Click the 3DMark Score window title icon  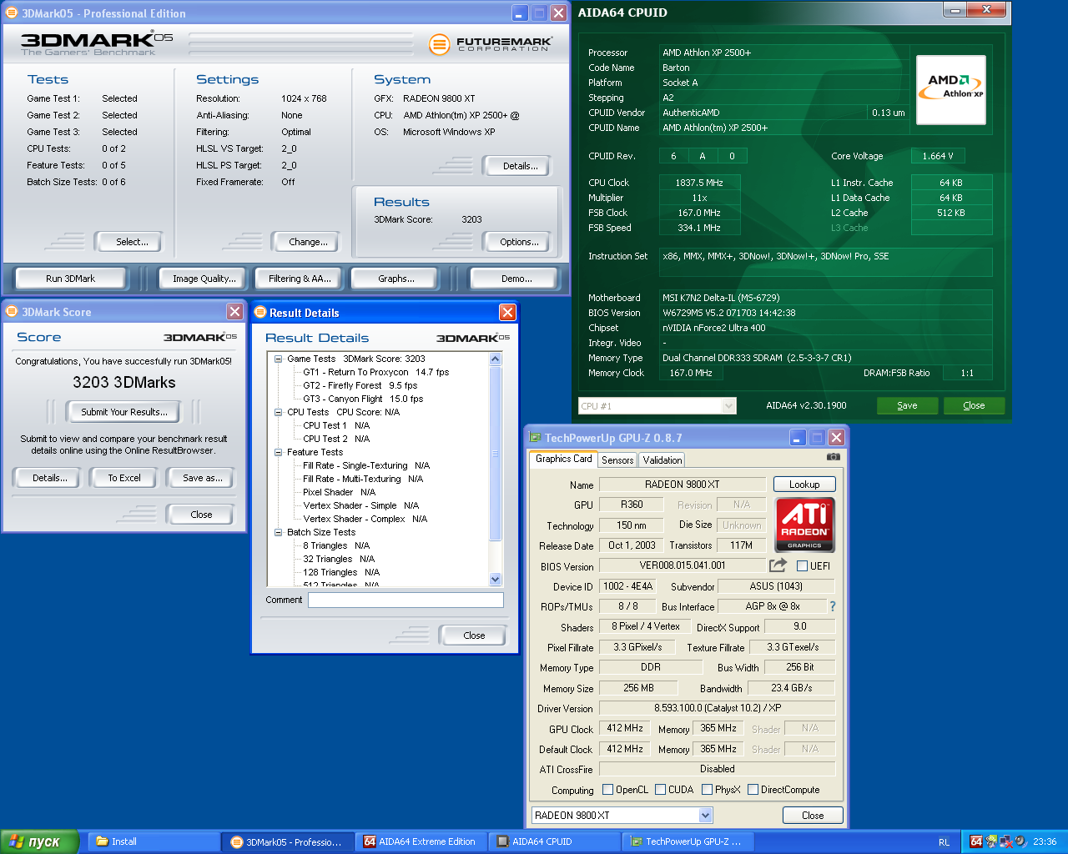[x=12, y=312]
